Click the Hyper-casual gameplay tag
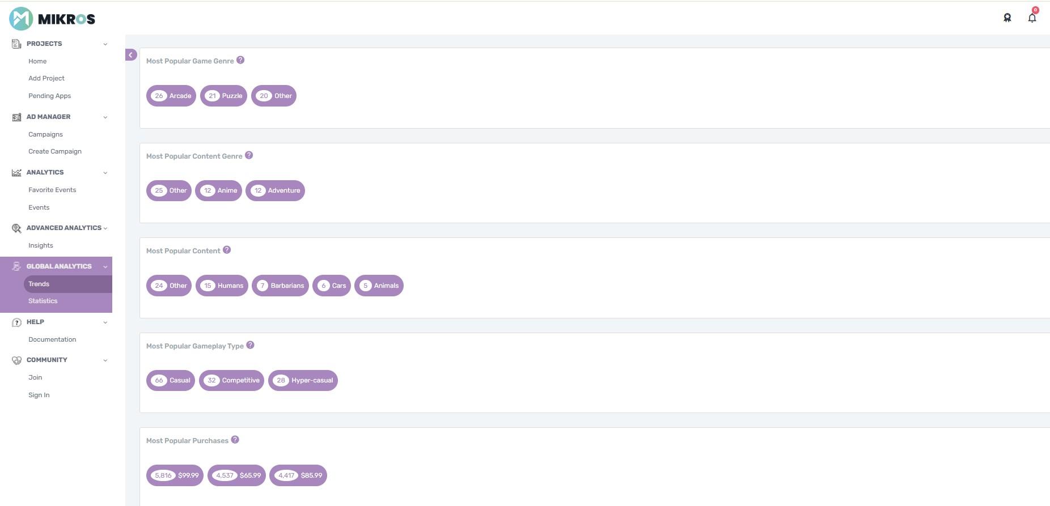This screenshot has width=1050, height=506. pyautogui.click(x=303, y=380)
